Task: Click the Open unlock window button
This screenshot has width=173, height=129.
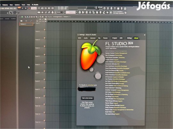Action: click(x=87, y=98)
